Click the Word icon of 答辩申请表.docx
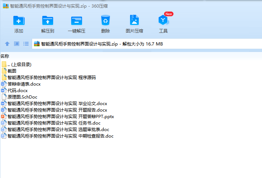This screenshot has width=262, height=178. click(x=4, y=84)
